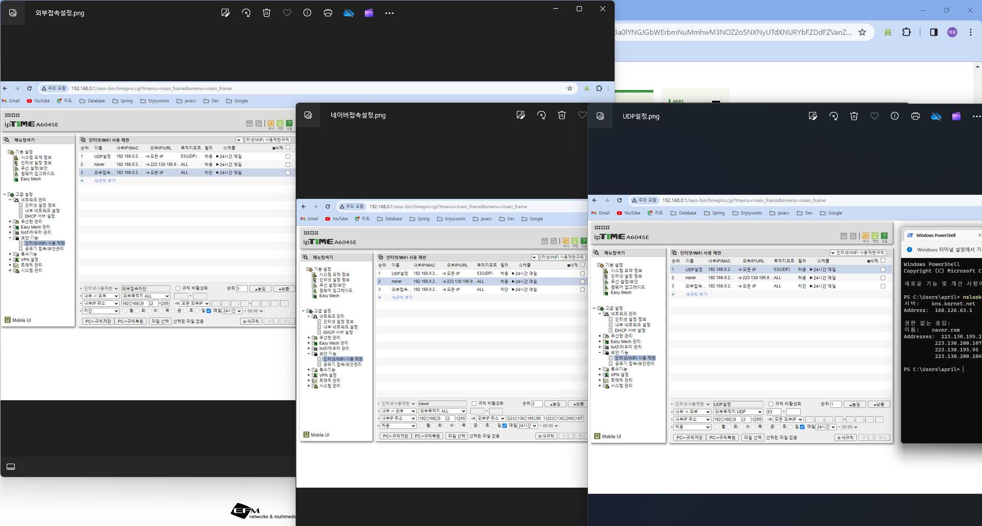Show file info for UDP설정.png

click(x=894, y=116)
